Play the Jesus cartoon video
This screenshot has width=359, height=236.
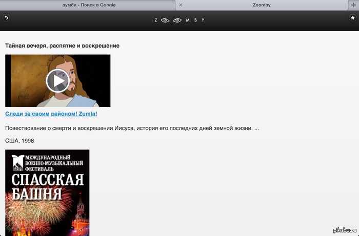tap(57, 80)
